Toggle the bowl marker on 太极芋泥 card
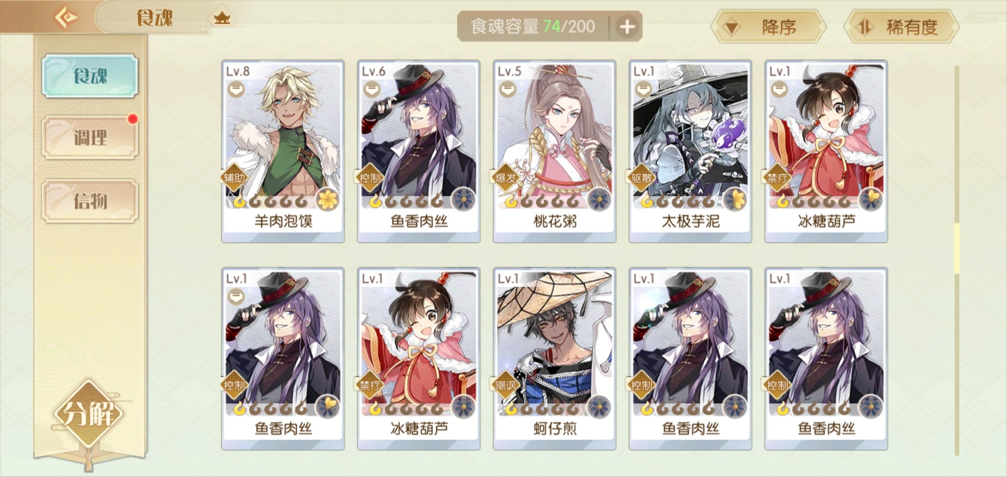Image resolution: width=1007 pixels, height=477 pixels. [x=644, y=90]
